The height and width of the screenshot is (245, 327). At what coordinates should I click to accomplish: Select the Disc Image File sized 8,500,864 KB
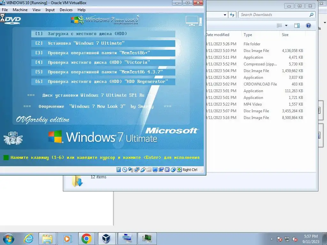click(x=255, y=118)
